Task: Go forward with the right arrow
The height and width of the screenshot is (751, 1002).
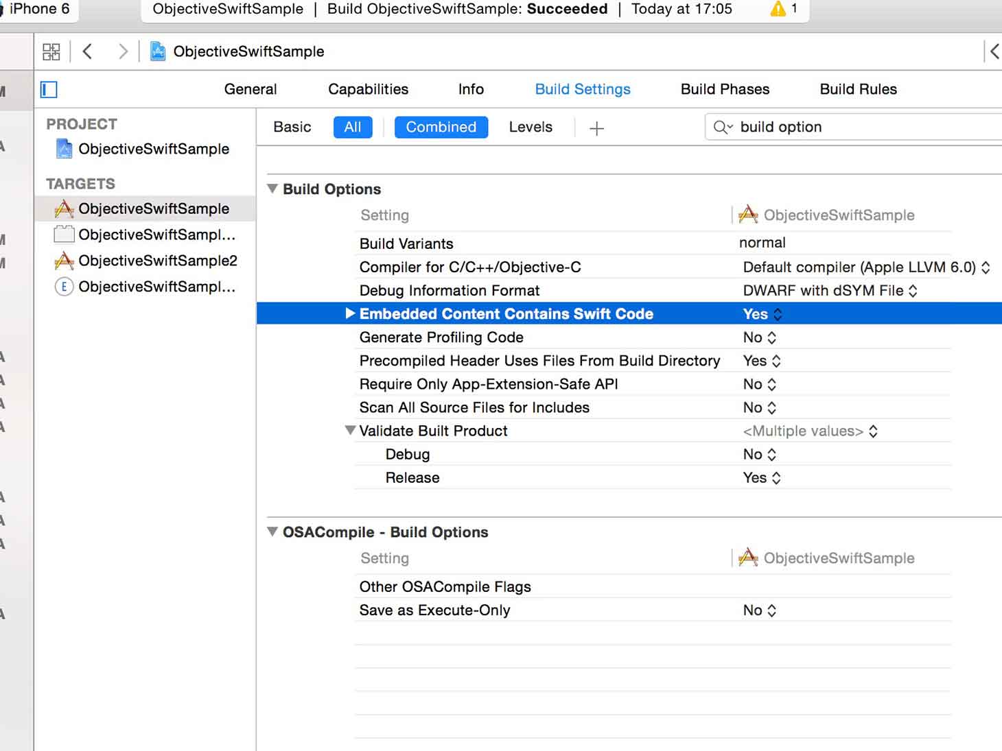Action: (x=123, y=51)
